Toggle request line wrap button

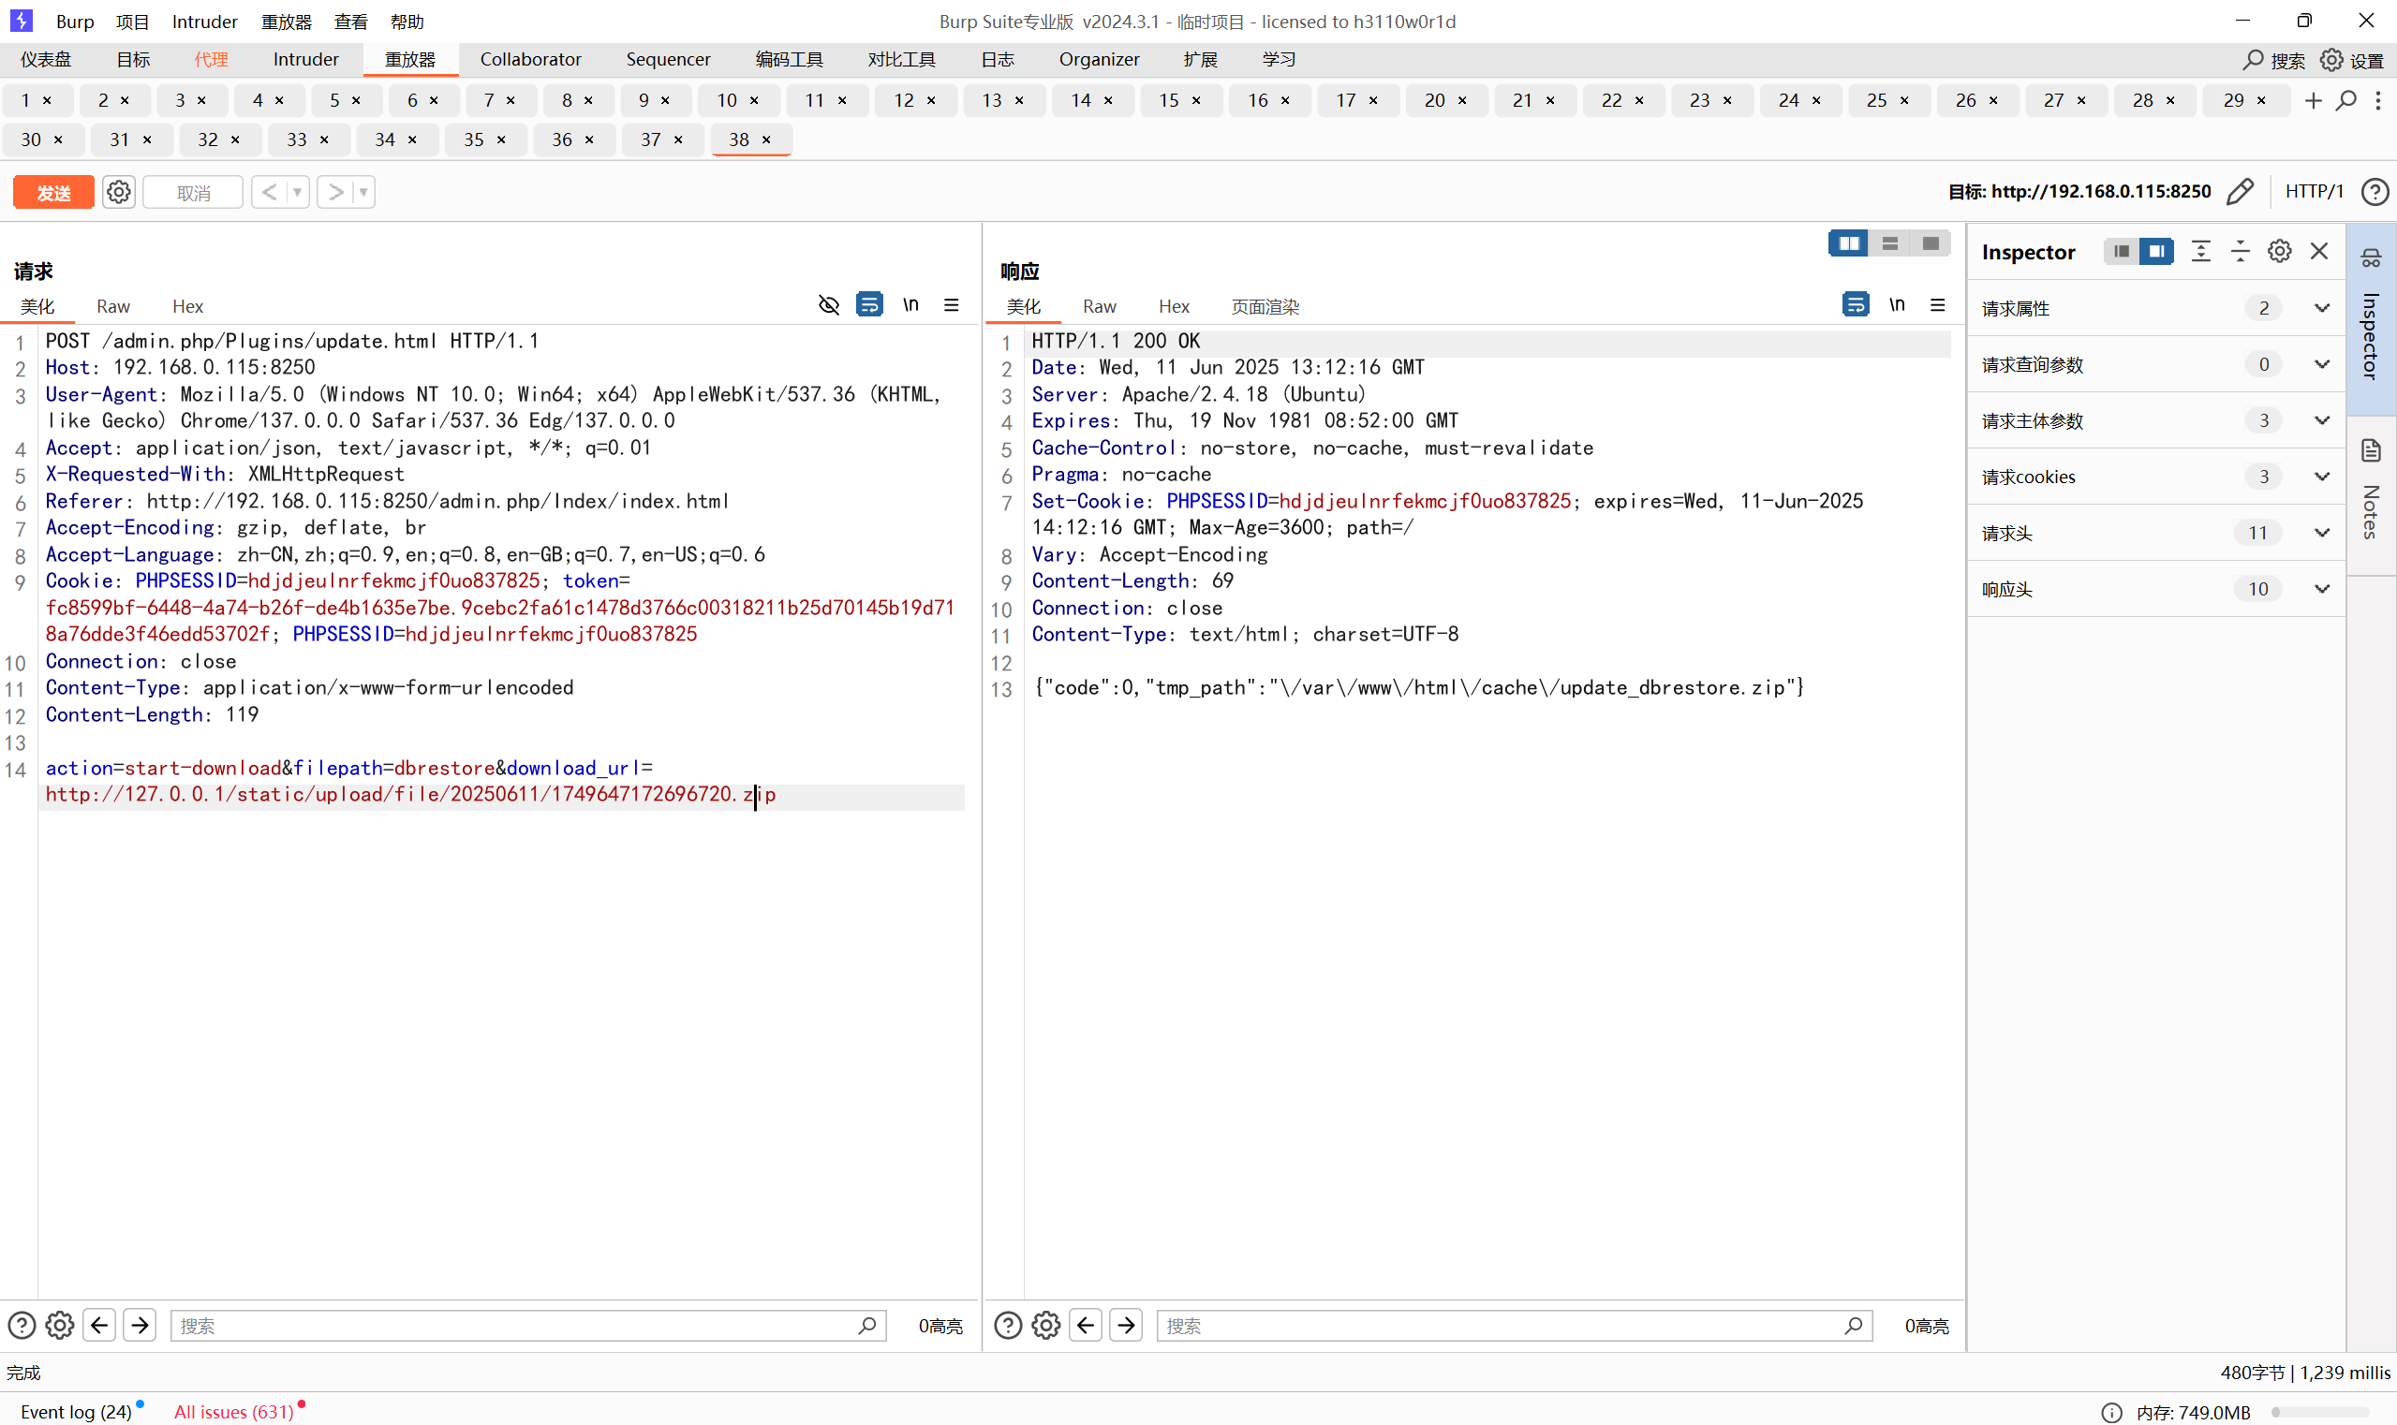click(x=869, y=305)
